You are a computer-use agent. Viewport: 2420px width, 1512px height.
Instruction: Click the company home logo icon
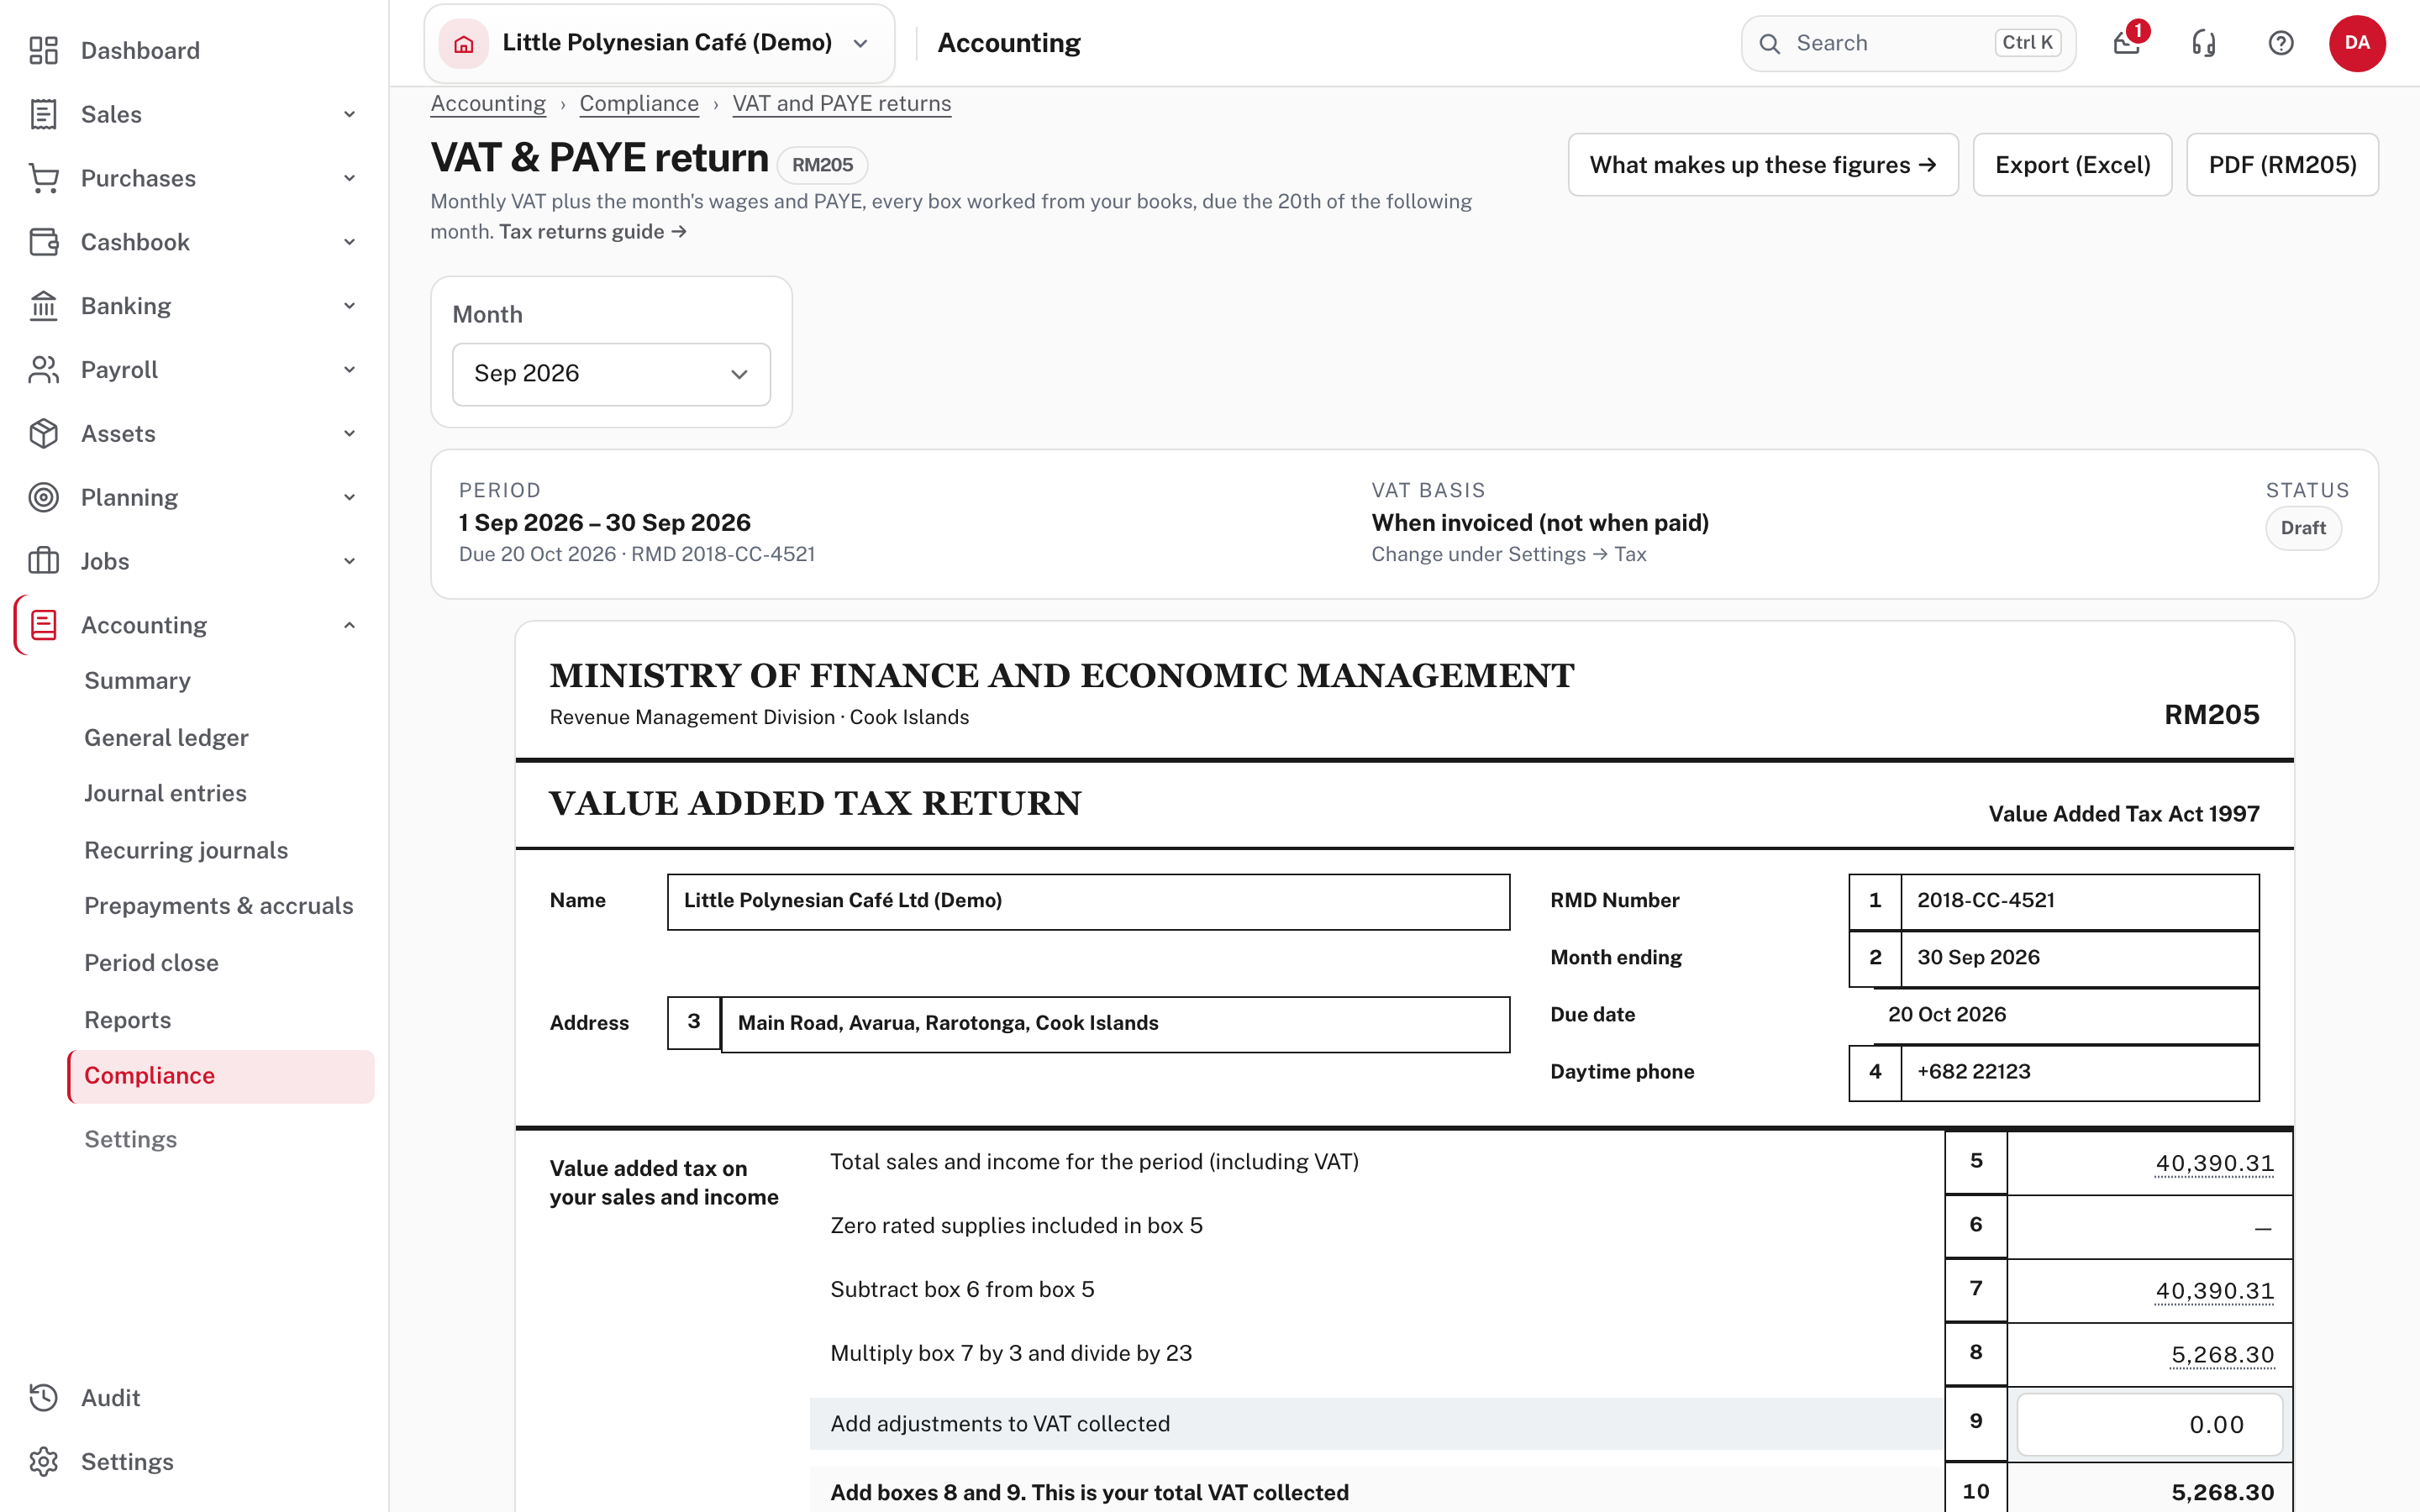pyautogui.click(x=464, y=43)
